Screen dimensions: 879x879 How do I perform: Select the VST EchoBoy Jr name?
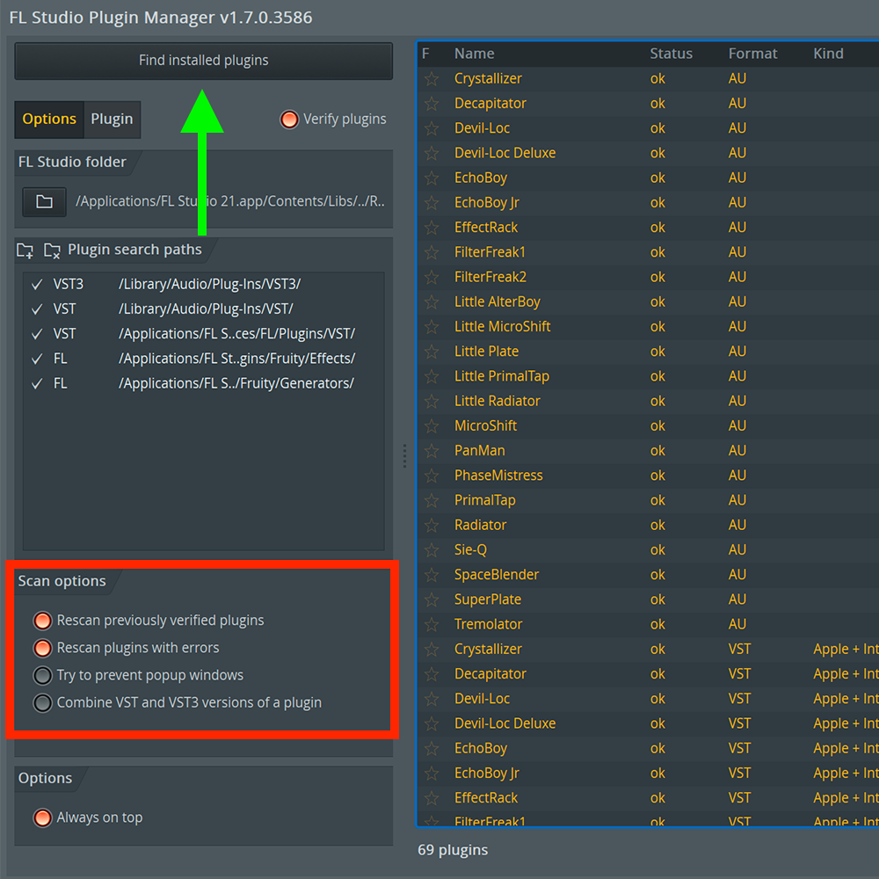click(x=487, y=773)
